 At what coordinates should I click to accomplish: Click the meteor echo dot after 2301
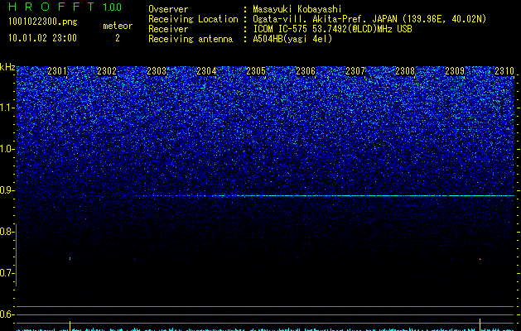click(70, 258)
